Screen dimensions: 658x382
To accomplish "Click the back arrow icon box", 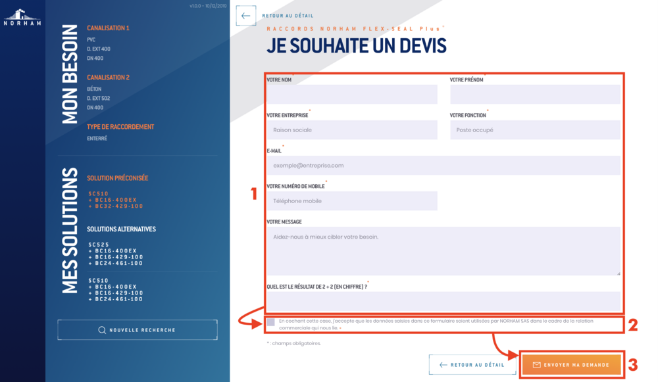I will click(x=246, y=16).
